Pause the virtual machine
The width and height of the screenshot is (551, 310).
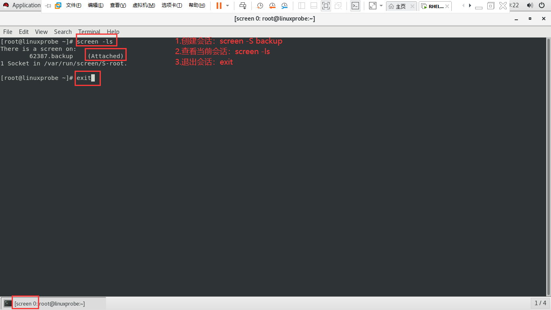coord(219,6)
